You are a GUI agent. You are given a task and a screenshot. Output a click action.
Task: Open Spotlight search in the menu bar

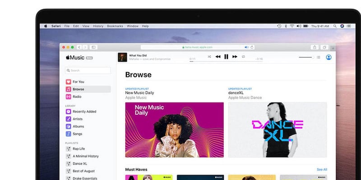pos(336,26)
